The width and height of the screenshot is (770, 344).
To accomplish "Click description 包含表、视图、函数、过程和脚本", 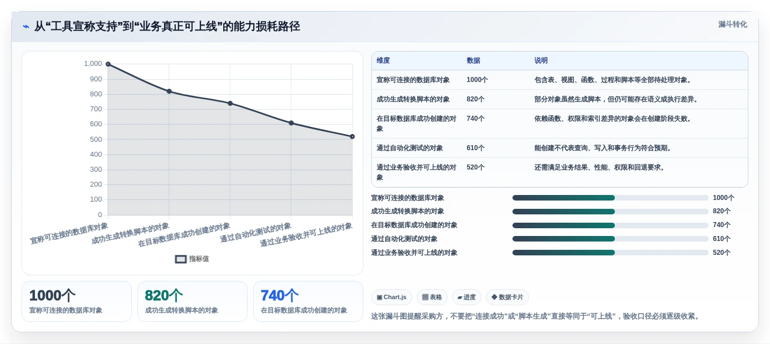I will pyautogui.click(x=613, y=80).
